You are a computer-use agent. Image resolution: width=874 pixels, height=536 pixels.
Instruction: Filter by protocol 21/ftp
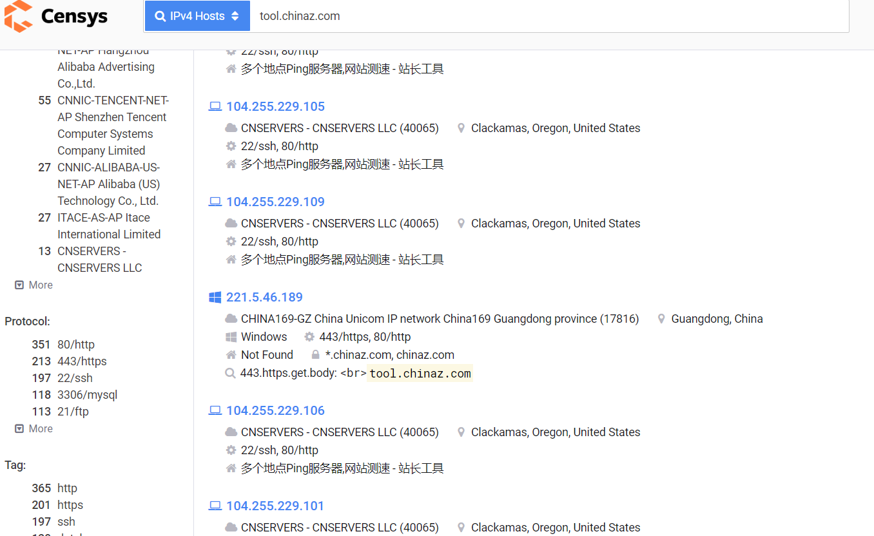point(73,412)
